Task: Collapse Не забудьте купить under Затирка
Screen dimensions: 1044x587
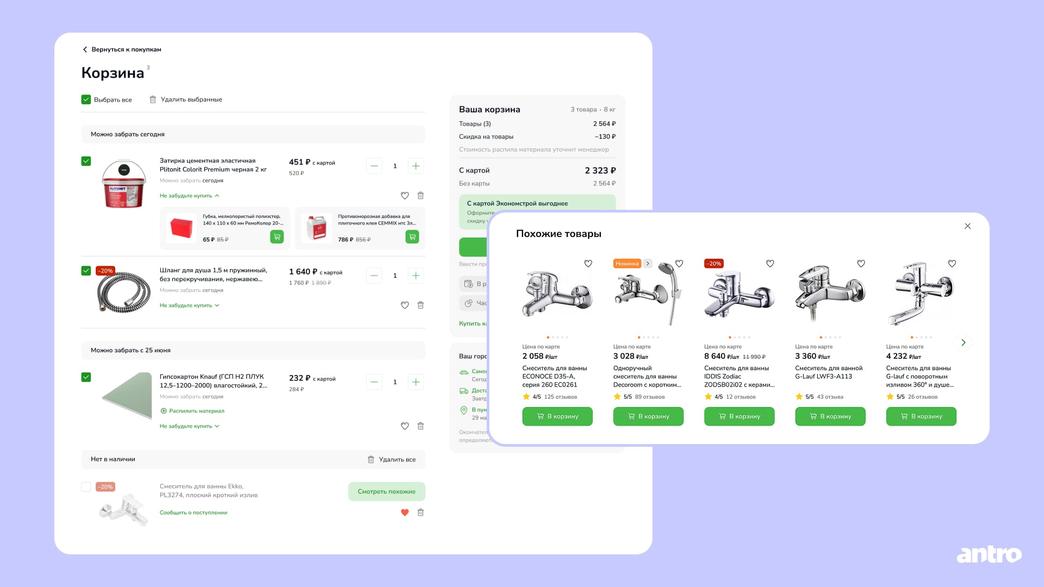Action: pyautogui.click(x=189, y=196)
